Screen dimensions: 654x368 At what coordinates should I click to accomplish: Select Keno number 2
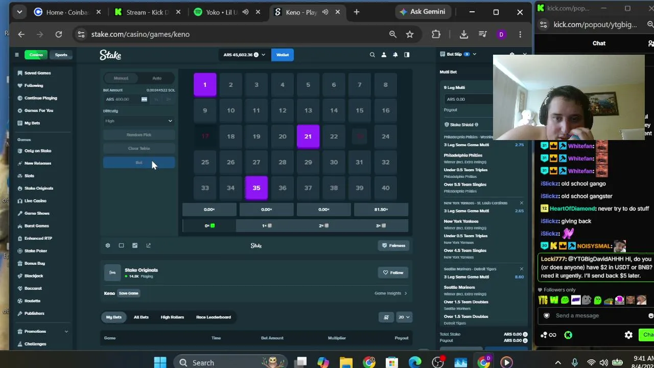point(231,85)
